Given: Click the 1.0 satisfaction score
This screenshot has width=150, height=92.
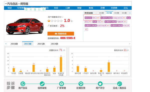Looking at the screenshot, I should [x=67, y=21].
